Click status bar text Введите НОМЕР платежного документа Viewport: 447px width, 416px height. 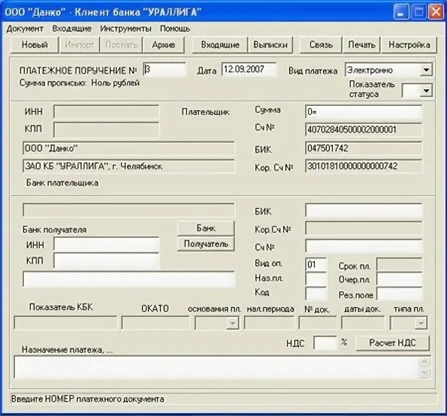coord(88,399)
